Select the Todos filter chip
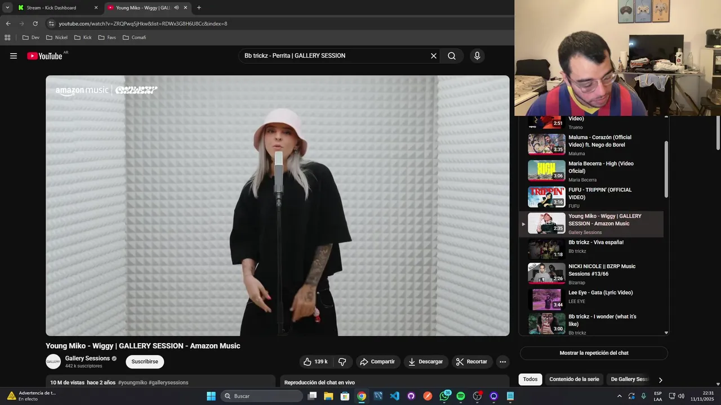 [x=530, y=379]
